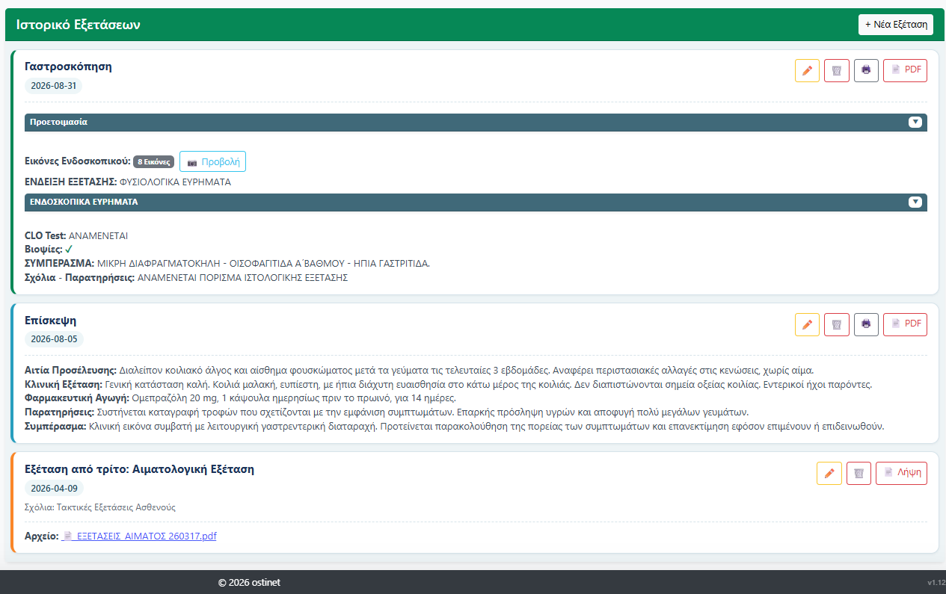This screenshot has width=946, height=594.
Task: Edit the Αιματολογική Εξέταση third-party exam
Action: click(829, 473)
